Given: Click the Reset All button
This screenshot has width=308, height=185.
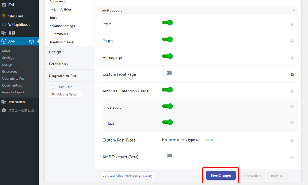Looking at the screenshot, I should (277, 176).
